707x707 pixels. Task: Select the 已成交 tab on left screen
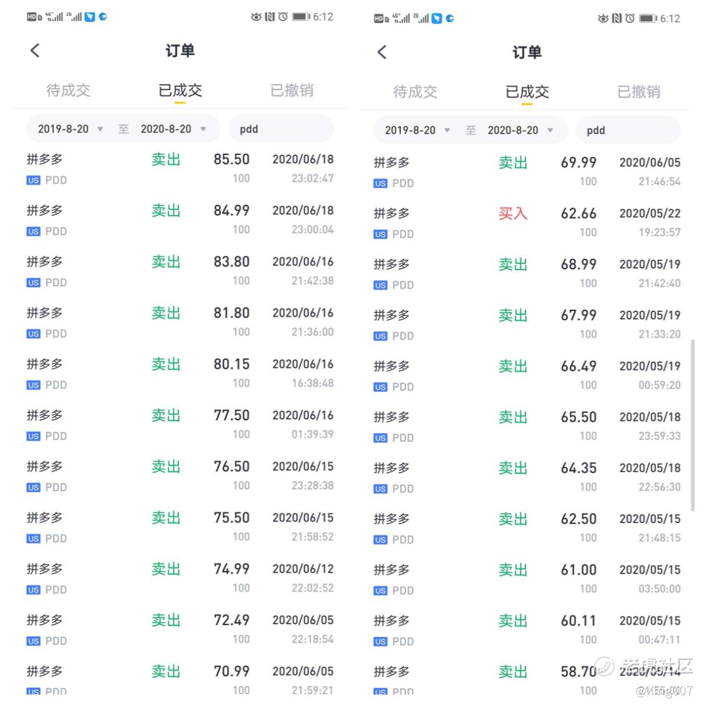(180, 90)
